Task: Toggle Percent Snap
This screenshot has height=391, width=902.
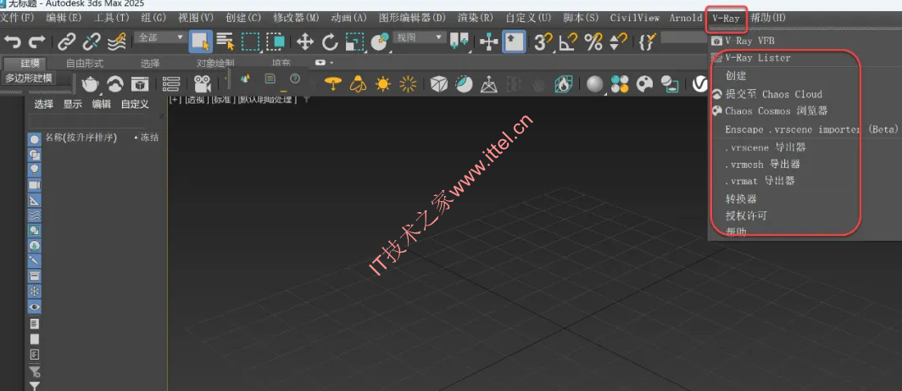Action: tap(593, 42)
